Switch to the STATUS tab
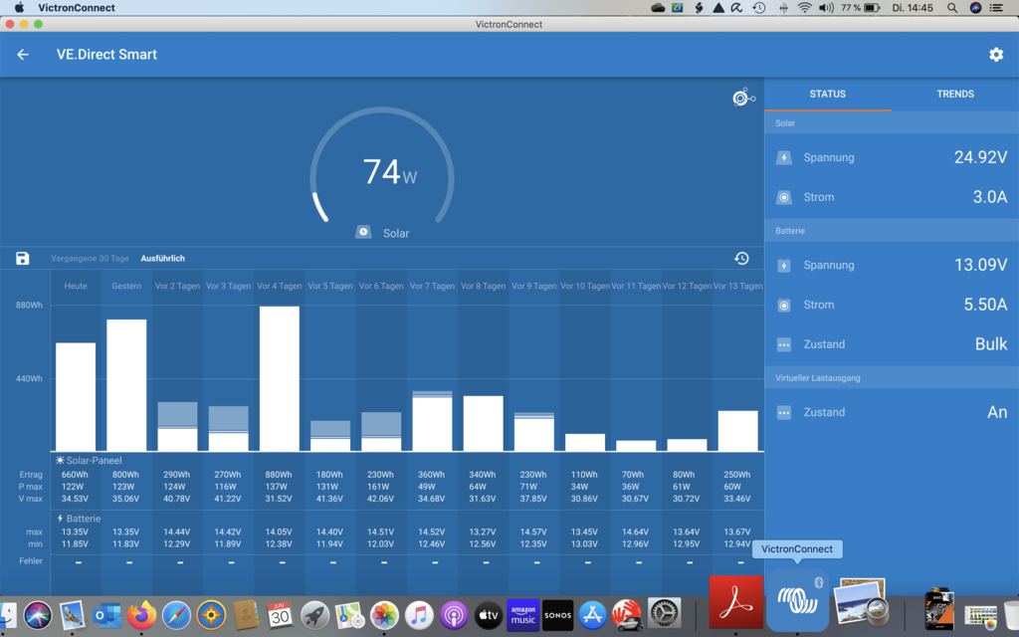Image resolution: width=1019 pixels, height=637 pixels. click(827, 95)
